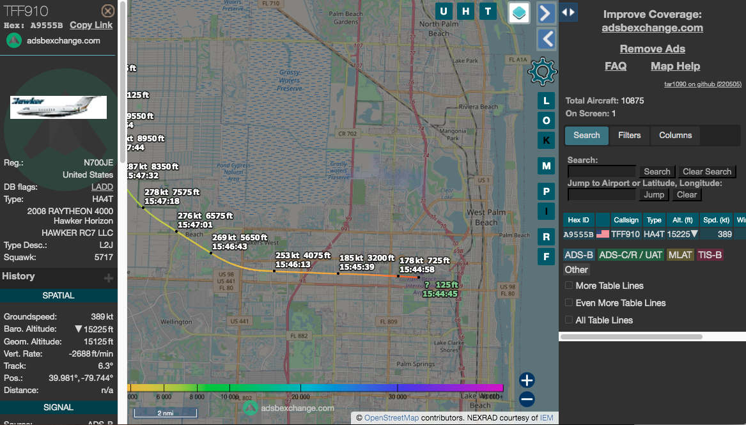The width and height of the screenshot is (746, 425).
Task: Click the T map button
Action: click(488, 12)
